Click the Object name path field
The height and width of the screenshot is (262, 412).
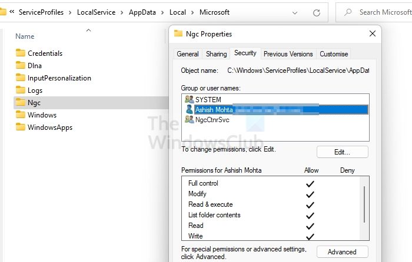tap(298, 70)
